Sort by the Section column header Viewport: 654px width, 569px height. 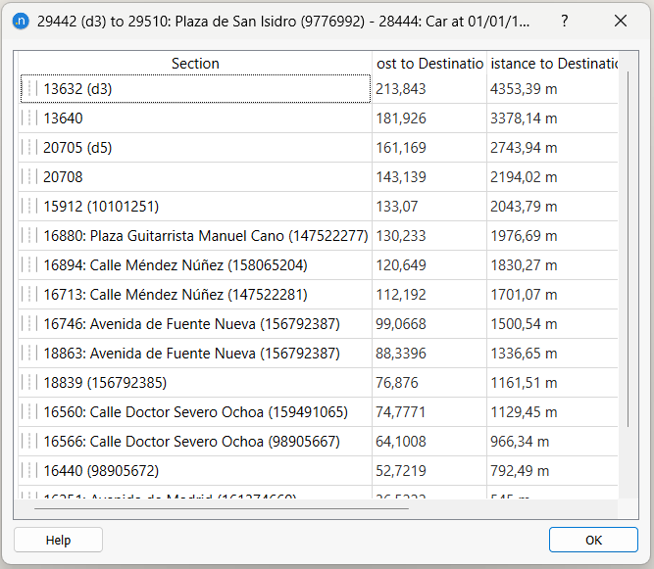click(195, 64)
